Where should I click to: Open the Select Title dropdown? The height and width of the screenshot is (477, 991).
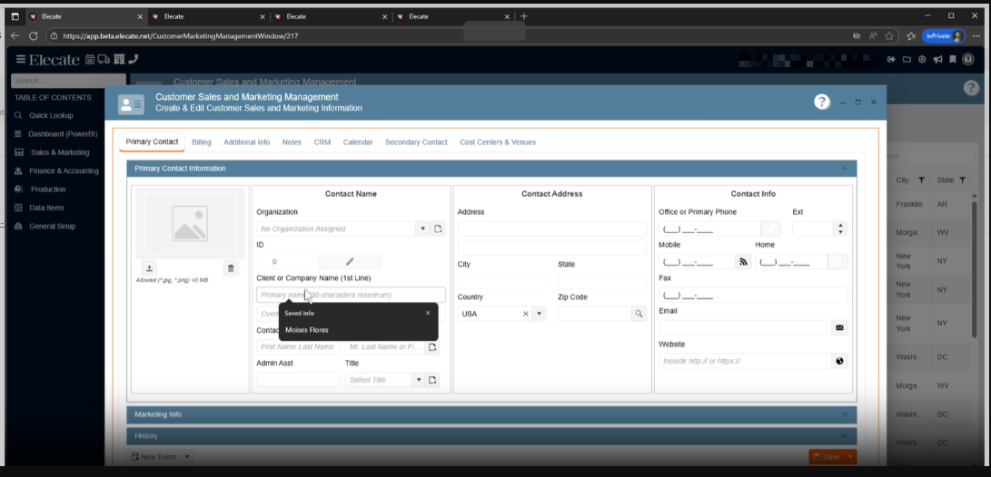tap(419, 380)
